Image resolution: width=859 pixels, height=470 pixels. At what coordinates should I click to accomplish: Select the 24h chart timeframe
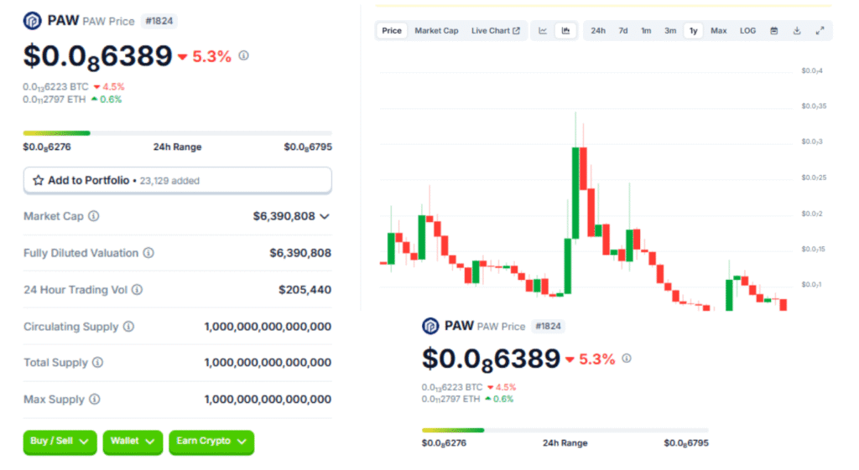598,31
